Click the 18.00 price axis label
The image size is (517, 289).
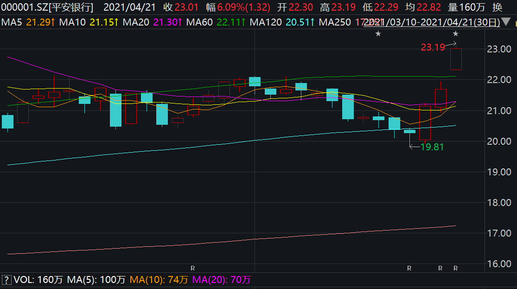coord(499,203)
